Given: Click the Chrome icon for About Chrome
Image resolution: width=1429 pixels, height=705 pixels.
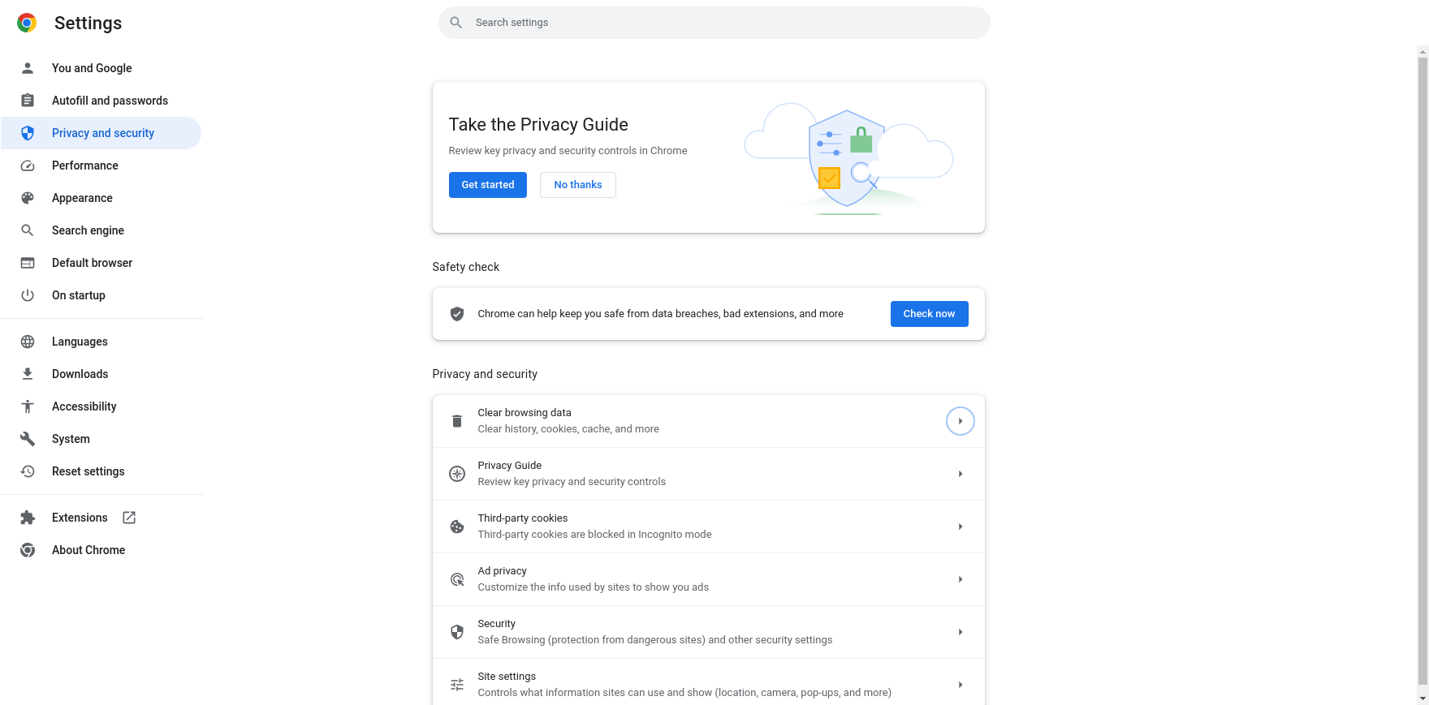Looking at the screenshot, I should [x=28, y=550].
